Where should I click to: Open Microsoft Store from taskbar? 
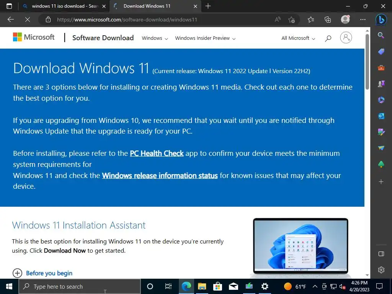(217, 286)
